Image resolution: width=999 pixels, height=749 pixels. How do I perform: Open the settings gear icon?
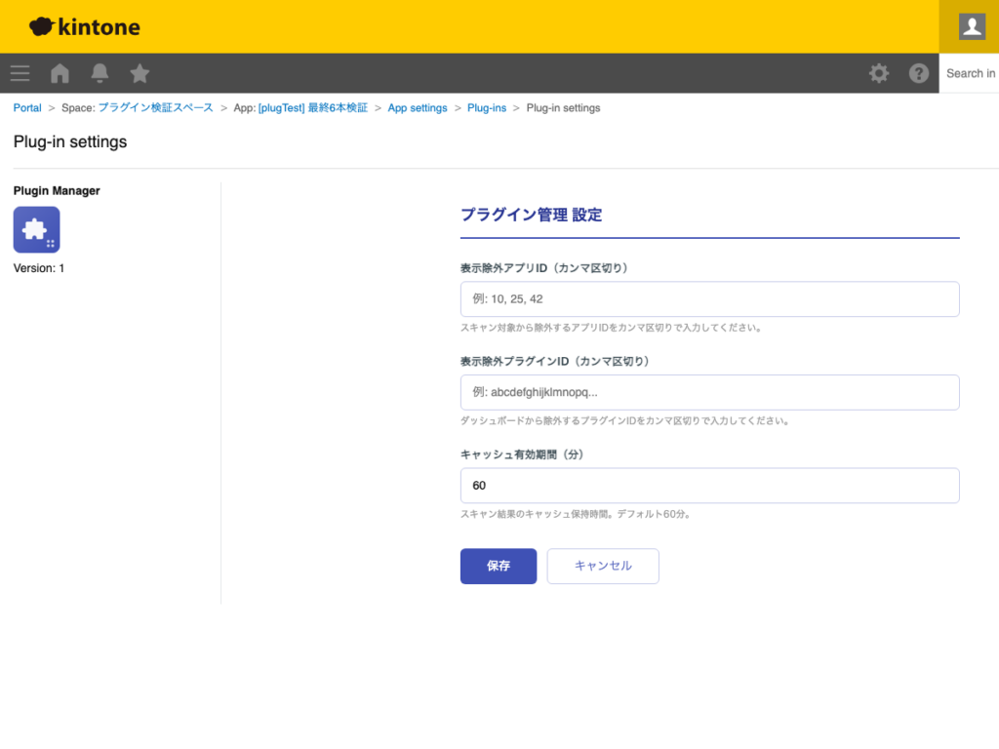point(879,72)
